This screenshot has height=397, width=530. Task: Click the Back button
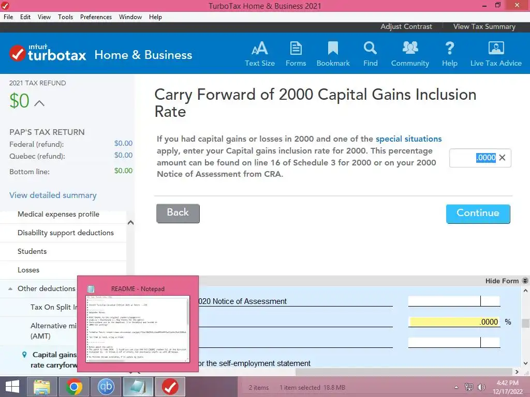(x=178, y=213)
